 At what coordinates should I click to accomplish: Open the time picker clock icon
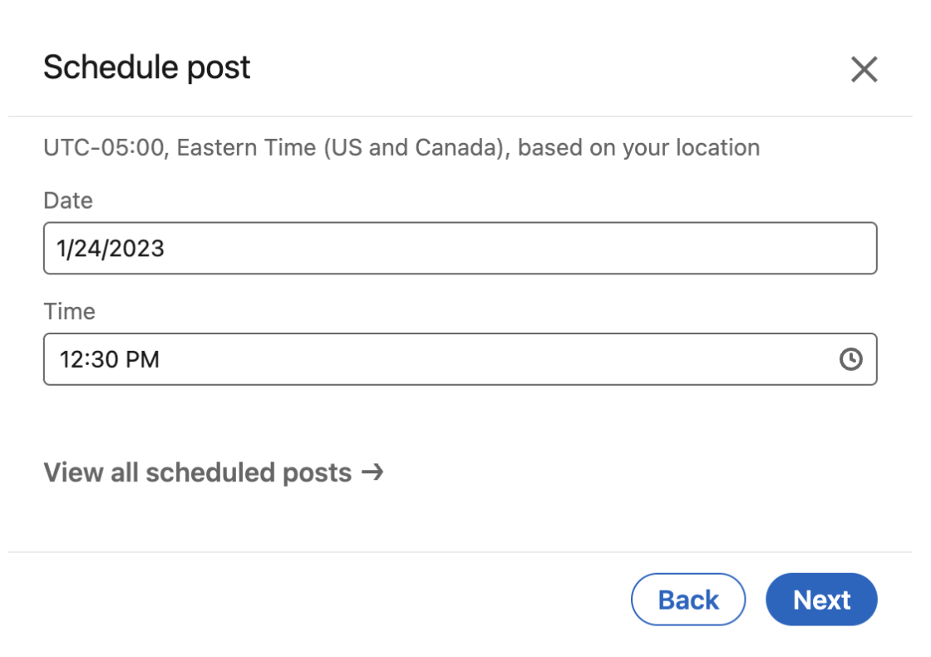[x=850, y=359]
